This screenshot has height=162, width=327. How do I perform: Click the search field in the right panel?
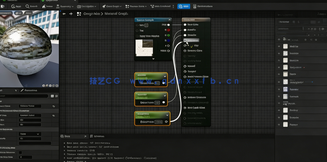(290, 28)
